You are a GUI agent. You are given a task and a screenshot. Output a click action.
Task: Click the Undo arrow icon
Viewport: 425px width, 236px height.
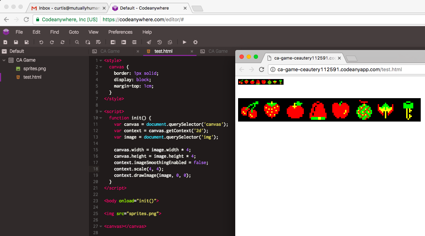coord(41,42)
